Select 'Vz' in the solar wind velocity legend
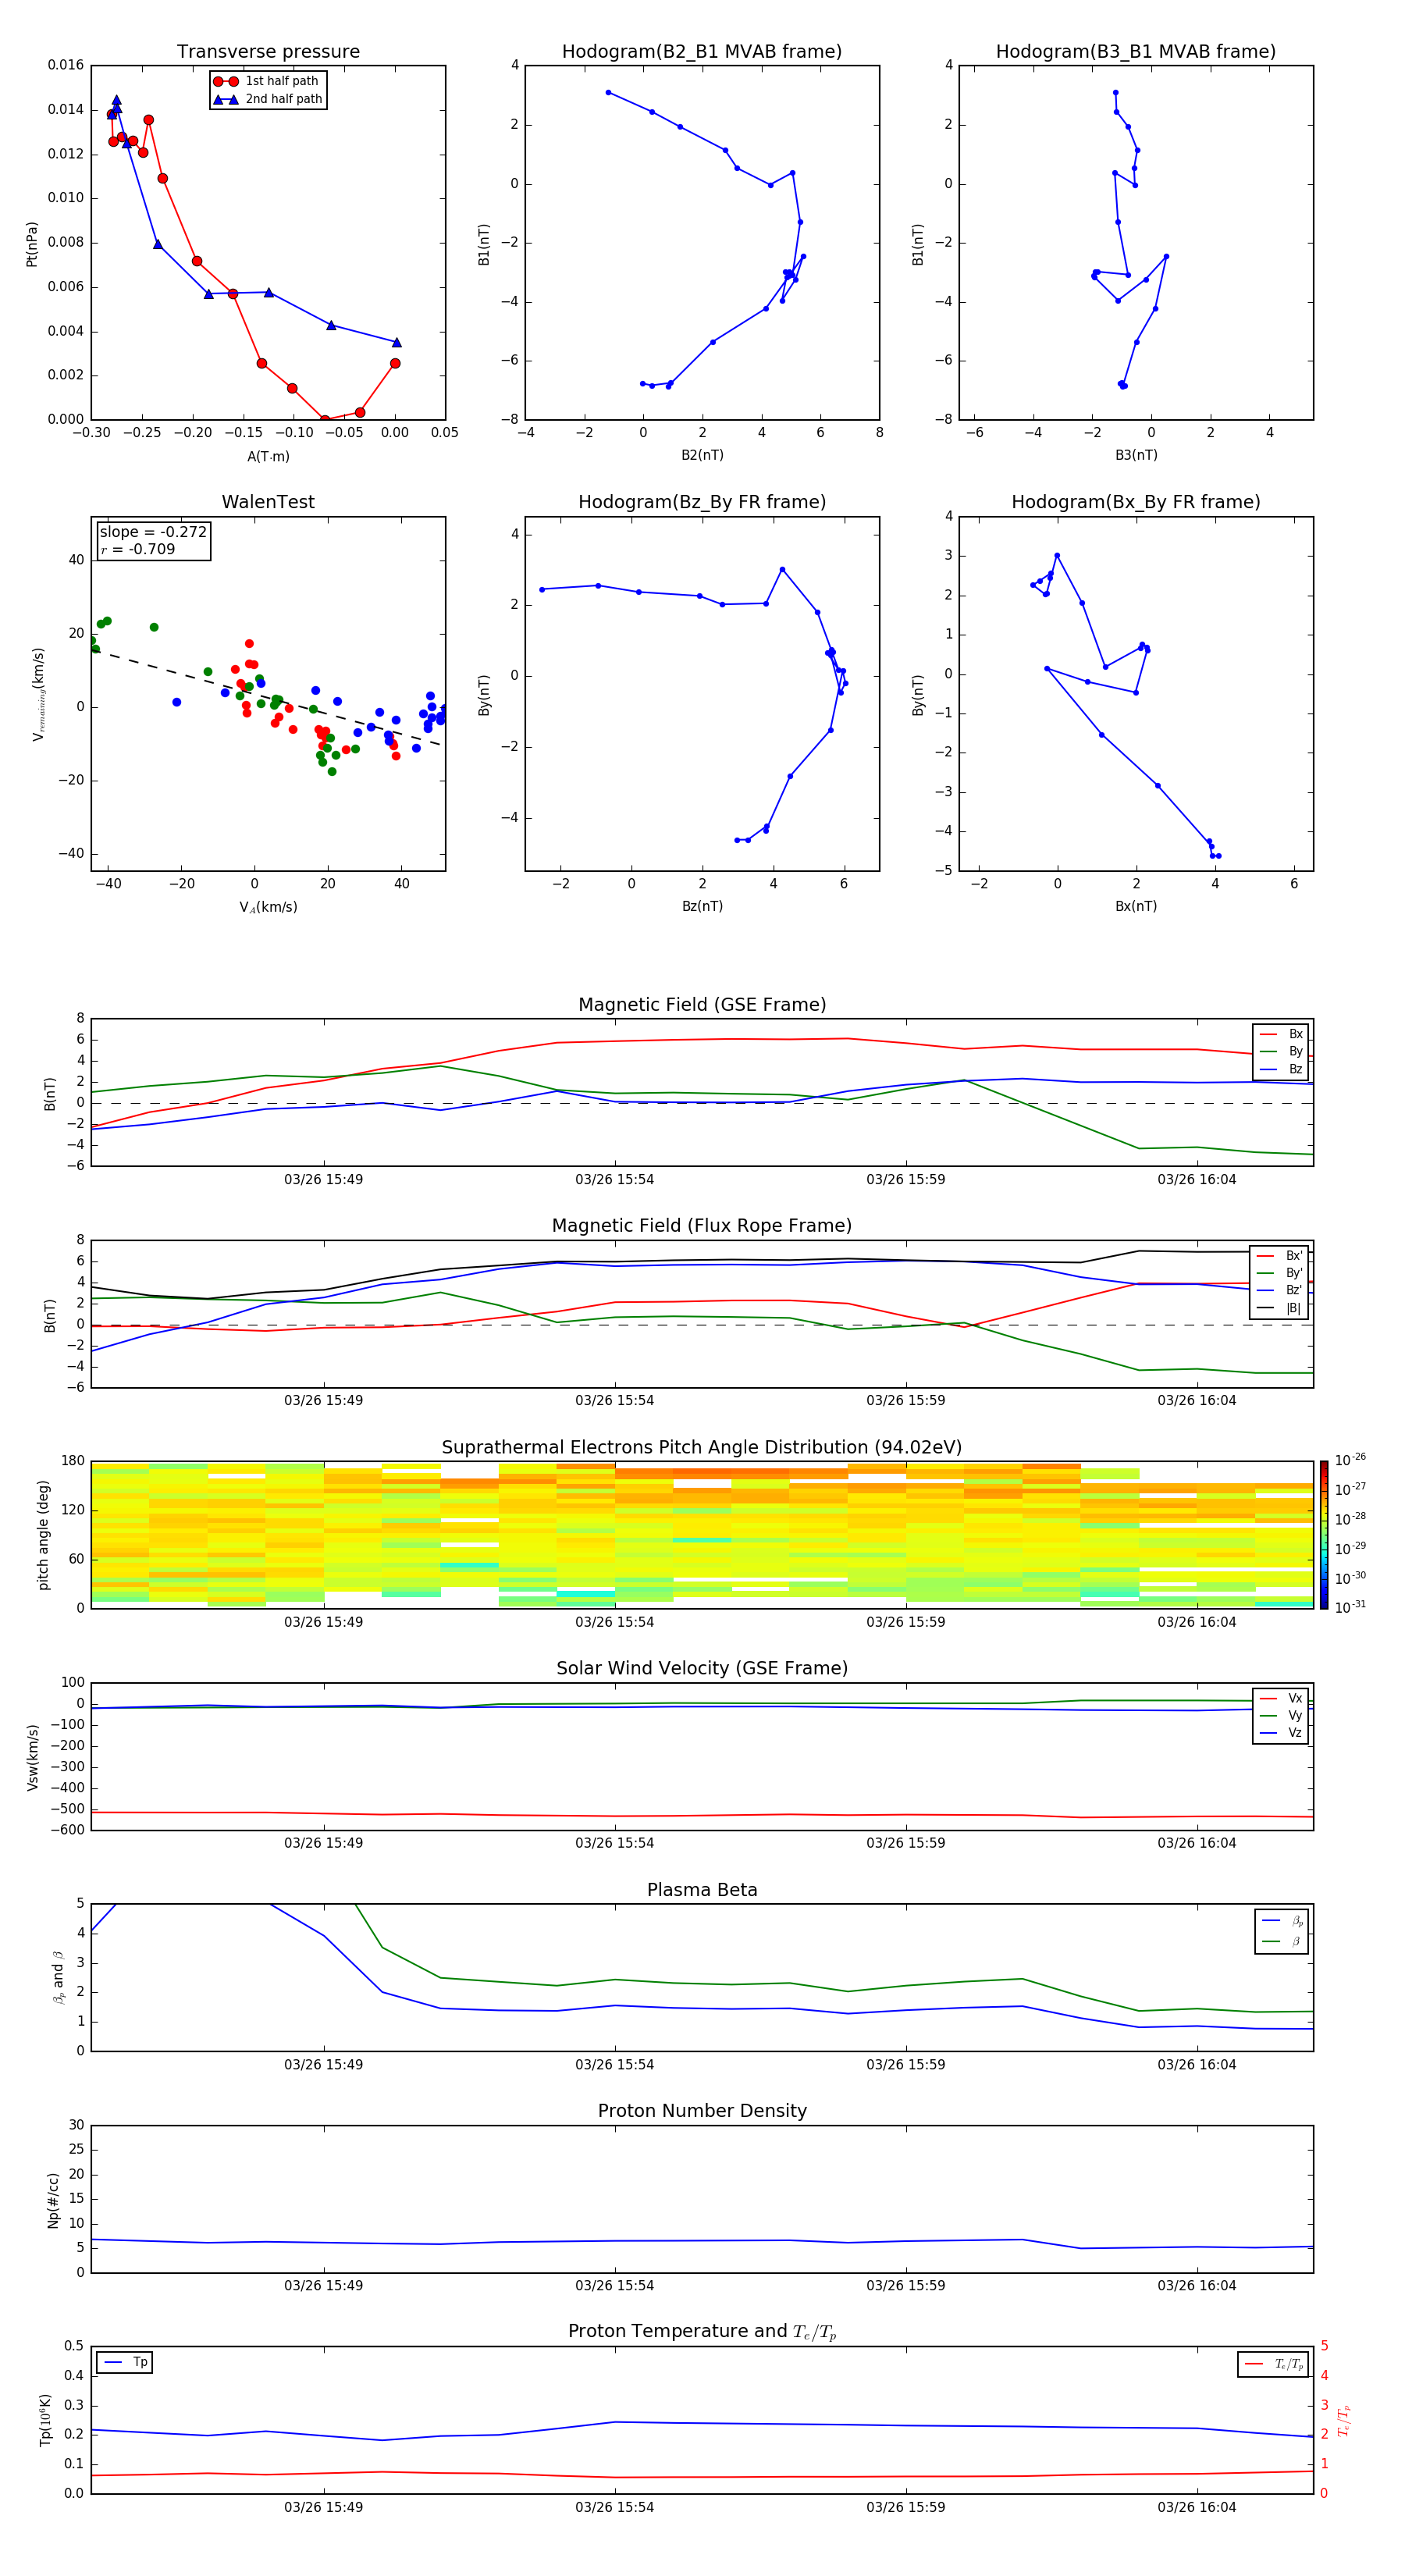Image resolution: width=1405 pixels, height=2576 pixels. pyautogui.click(x=1281, y=1733)
